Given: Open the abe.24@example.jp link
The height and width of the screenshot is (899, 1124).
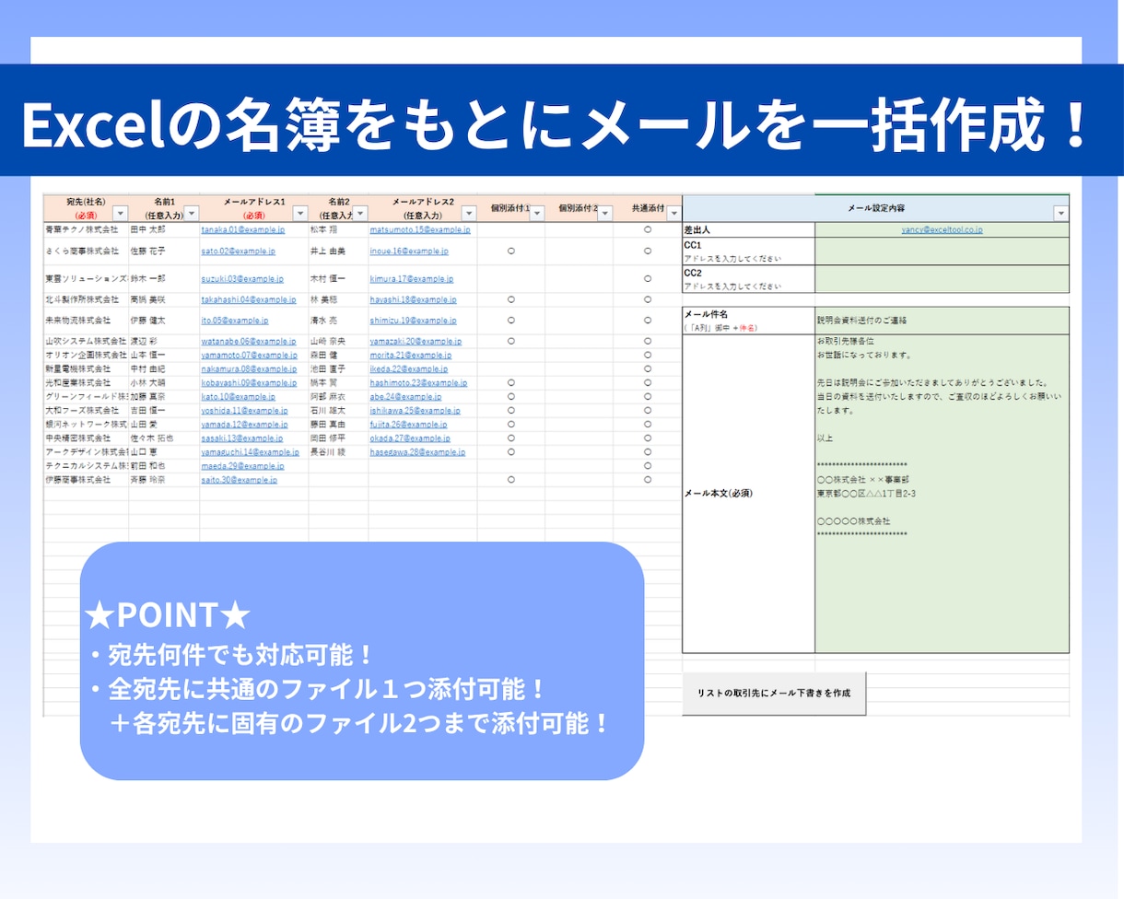Looking at the screenshot, I should [405, 396].
